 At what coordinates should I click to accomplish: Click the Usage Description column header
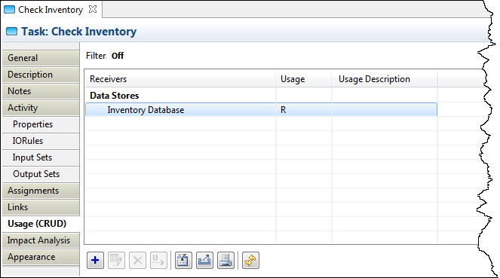(x=385, y=79)
